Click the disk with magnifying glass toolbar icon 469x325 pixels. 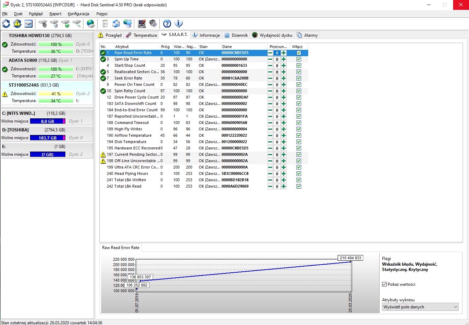pos(77,24)
